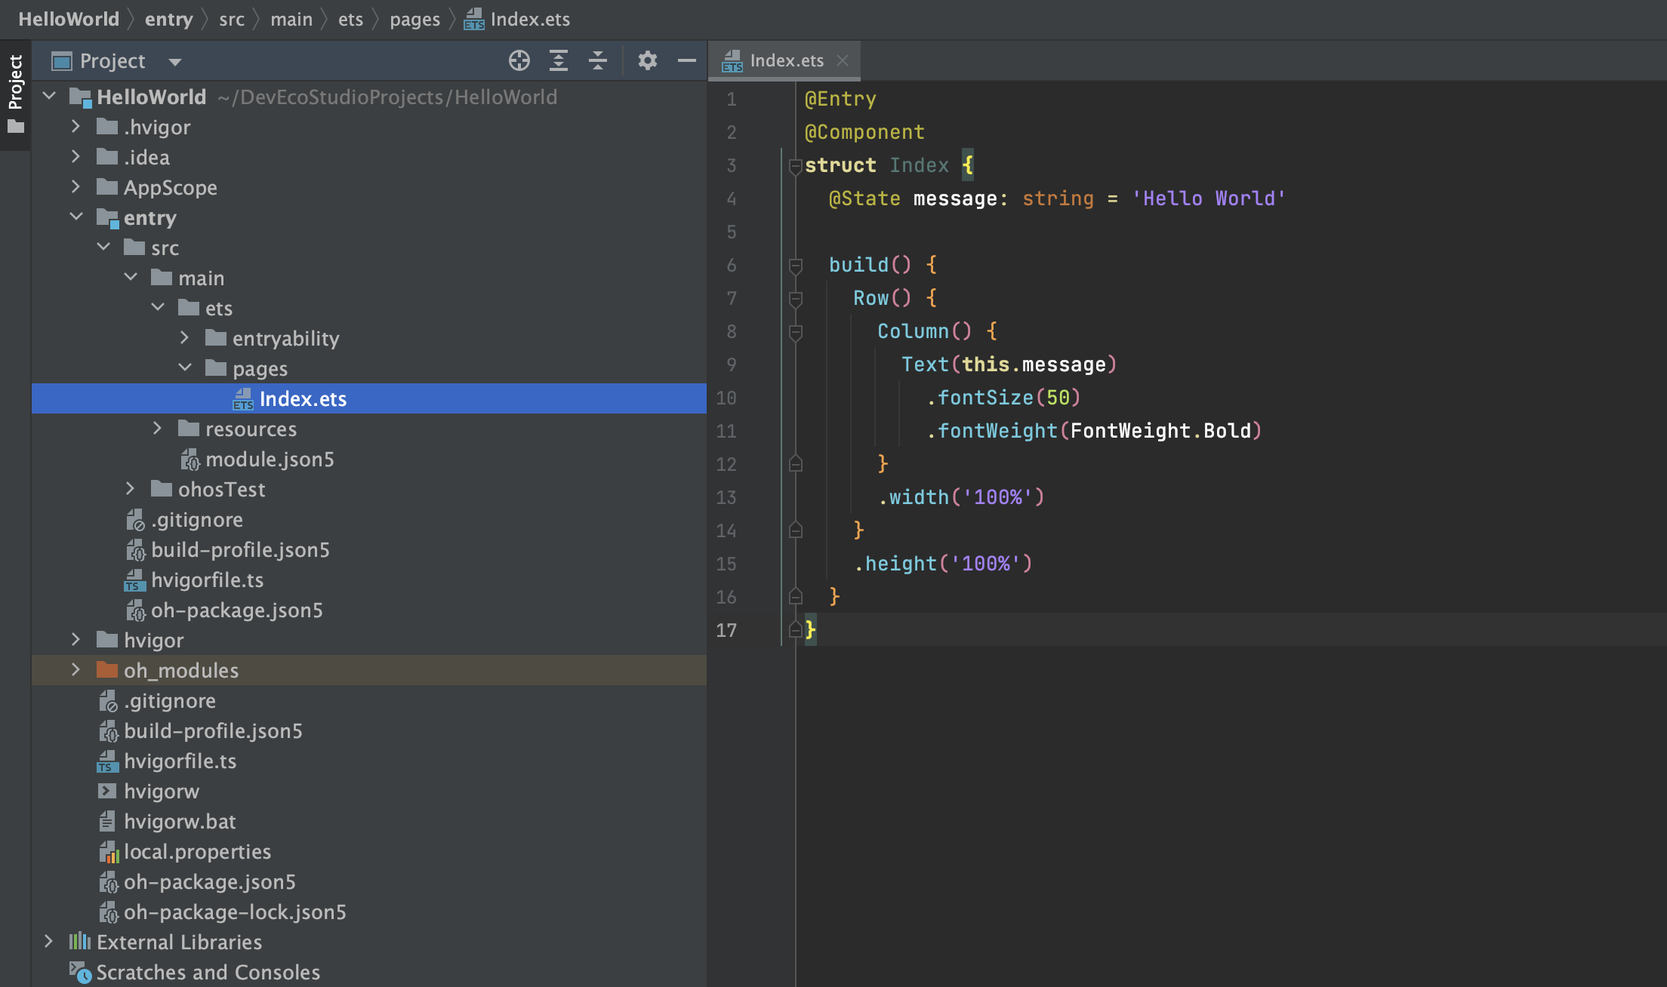This screenshot has height=987, width=1667.
Task: Collapse the main folder
Action: click(131, 277)
